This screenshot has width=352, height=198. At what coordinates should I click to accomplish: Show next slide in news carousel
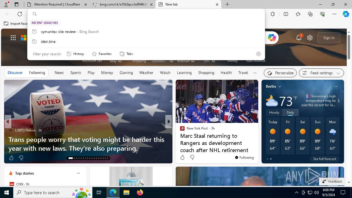(x=169, y=121)
